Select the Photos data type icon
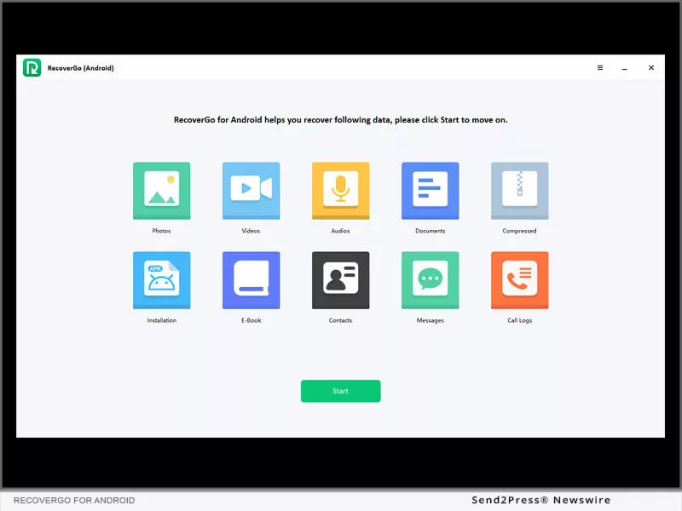This screenshot has height=511, width=682. pos(162,191)
